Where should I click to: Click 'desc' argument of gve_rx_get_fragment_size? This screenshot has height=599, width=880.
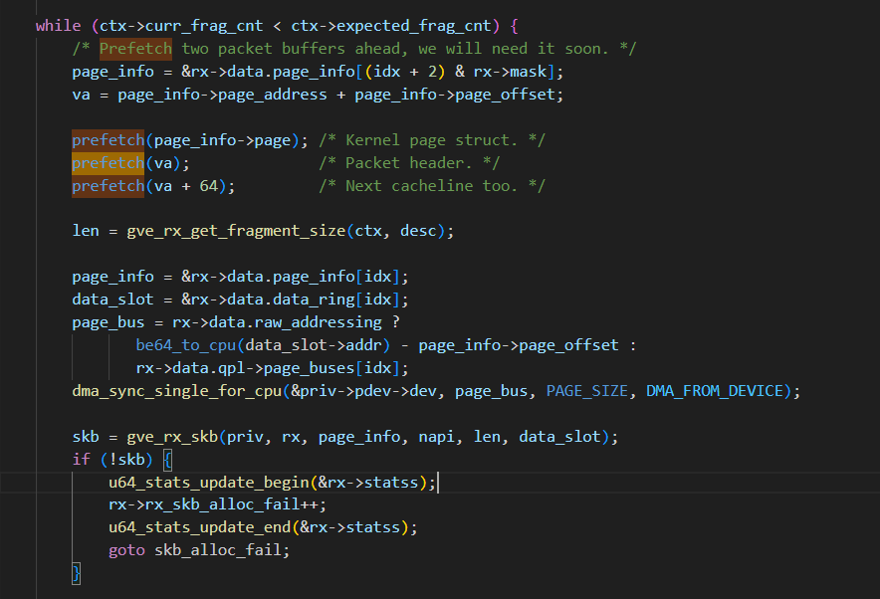tap(418, 231)
